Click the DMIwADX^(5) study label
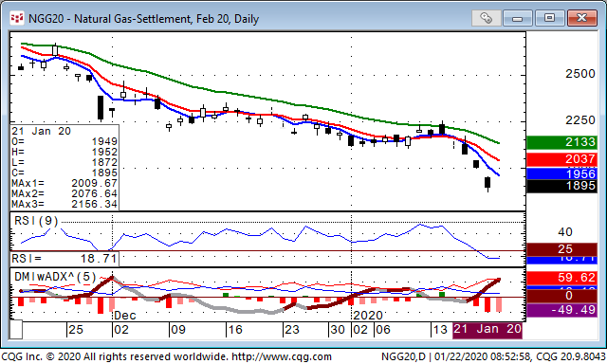 click(55, 277)
